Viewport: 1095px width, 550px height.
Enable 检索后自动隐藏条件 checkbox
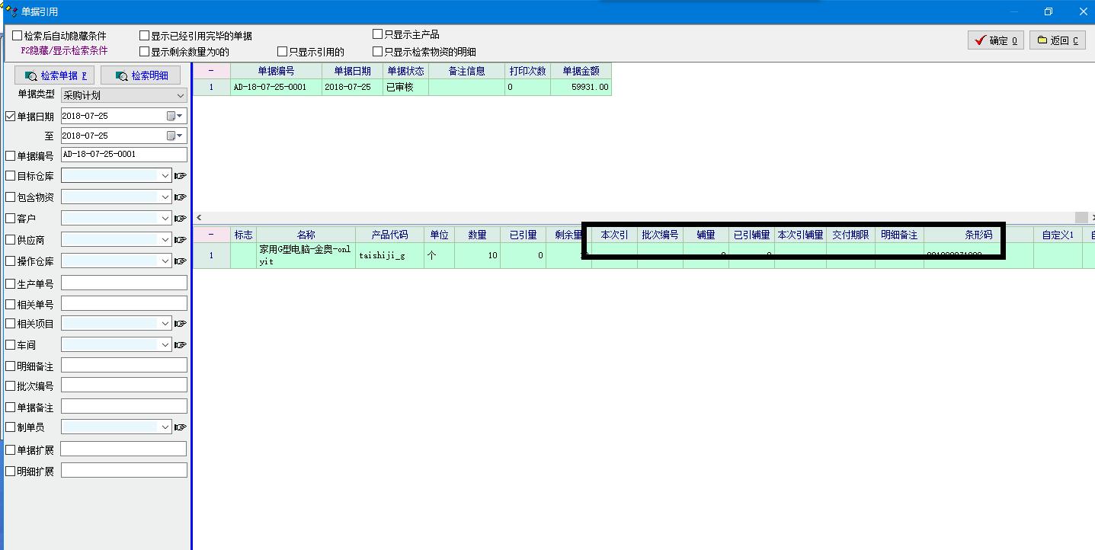tap(18, 36)
